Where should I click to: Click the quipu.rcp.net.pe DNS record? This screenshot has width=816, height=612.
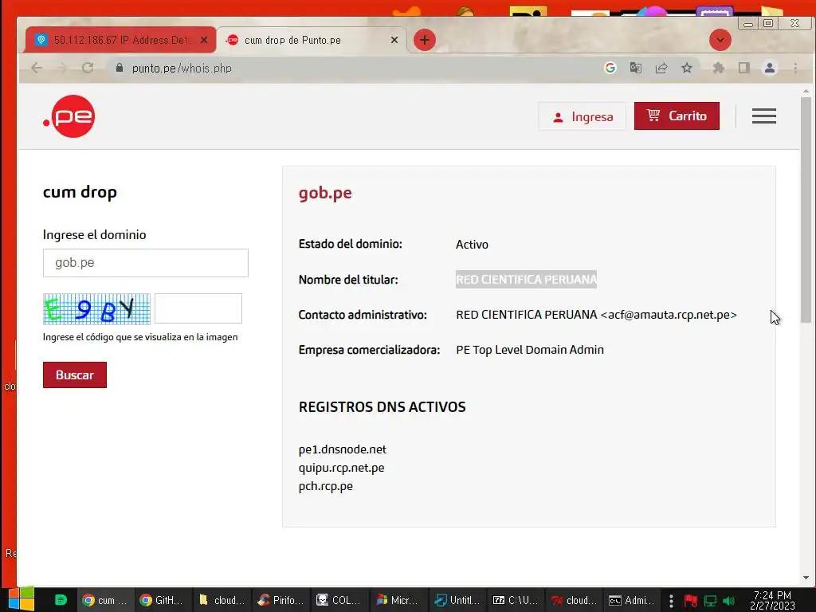(x=341, y=467)
